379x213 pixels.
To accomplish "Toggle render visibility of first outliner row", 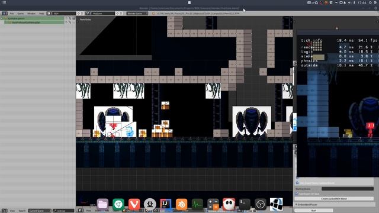I will [73, 18].
